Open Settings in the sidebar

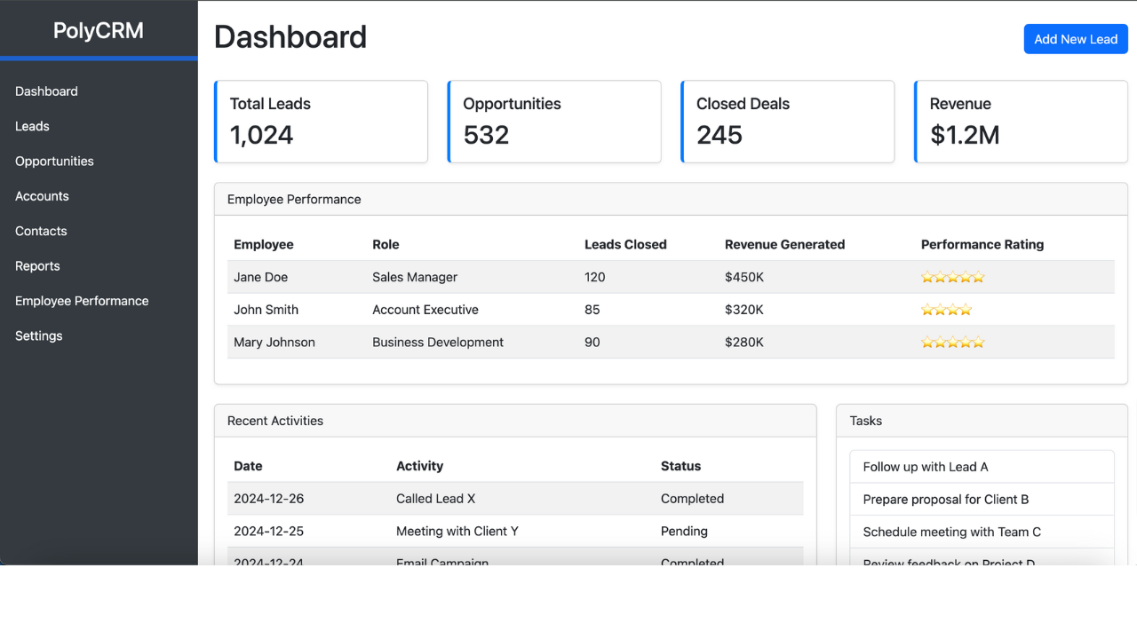(x=39, y=335)
